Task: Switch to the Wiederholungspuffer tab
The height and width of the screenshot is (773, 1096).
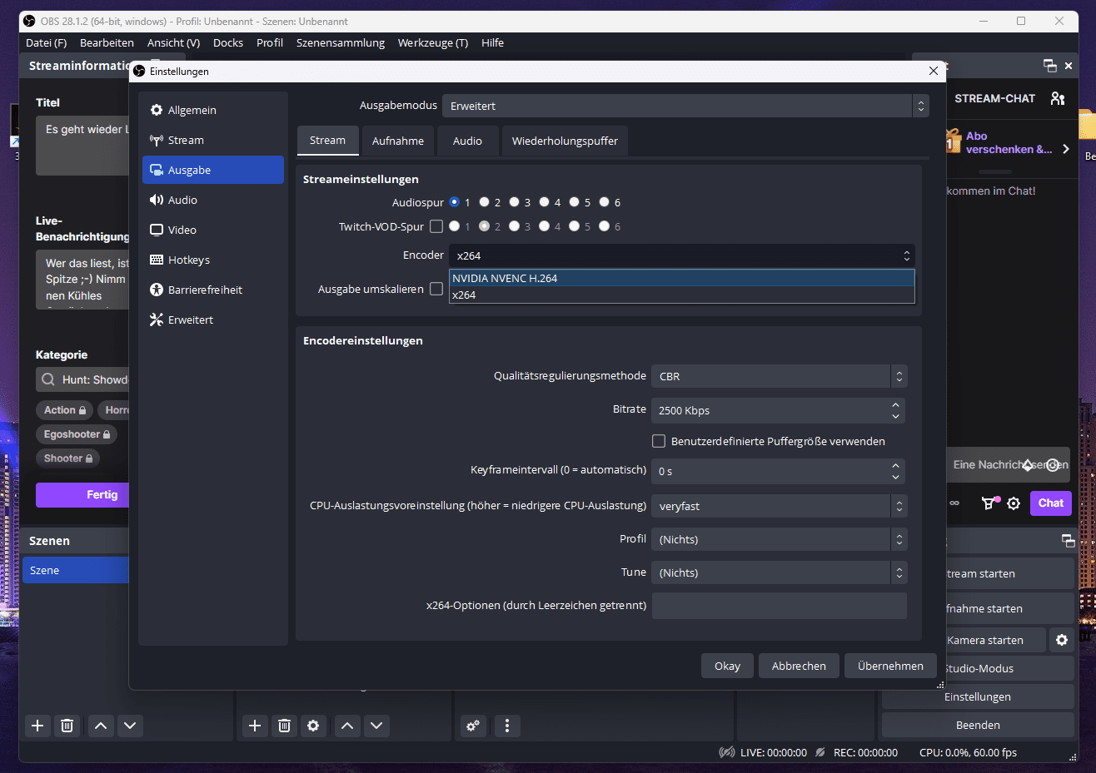Action: (x=565, y=141)
